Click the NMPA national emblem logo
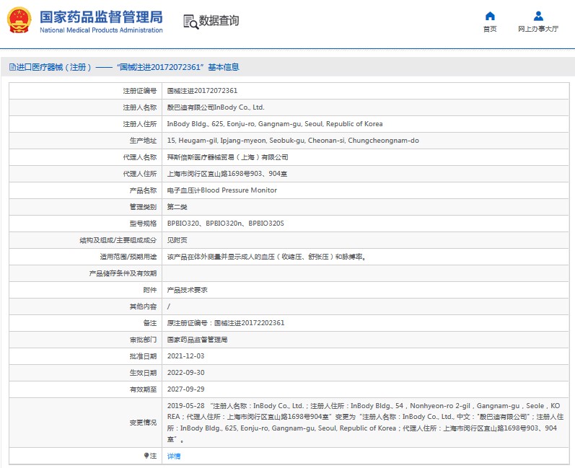 [19, 20]
